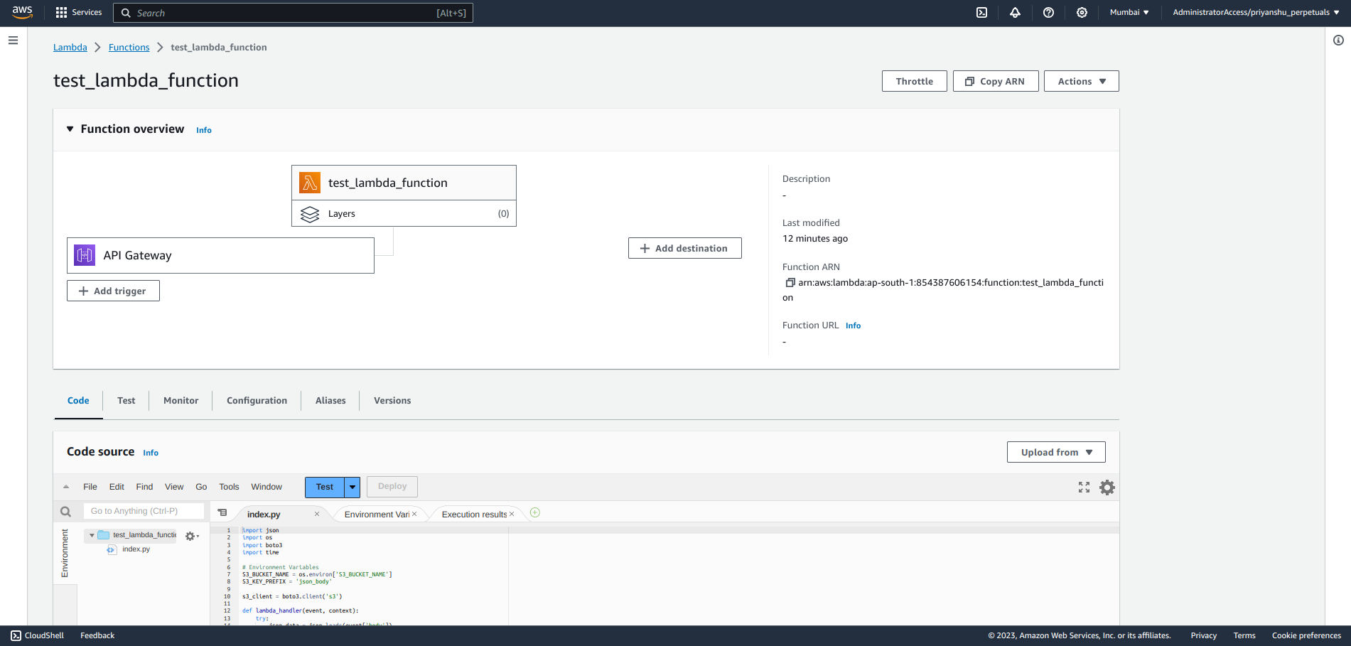Click the Layers stack icon
The image size is (1351, 646).
310,214
